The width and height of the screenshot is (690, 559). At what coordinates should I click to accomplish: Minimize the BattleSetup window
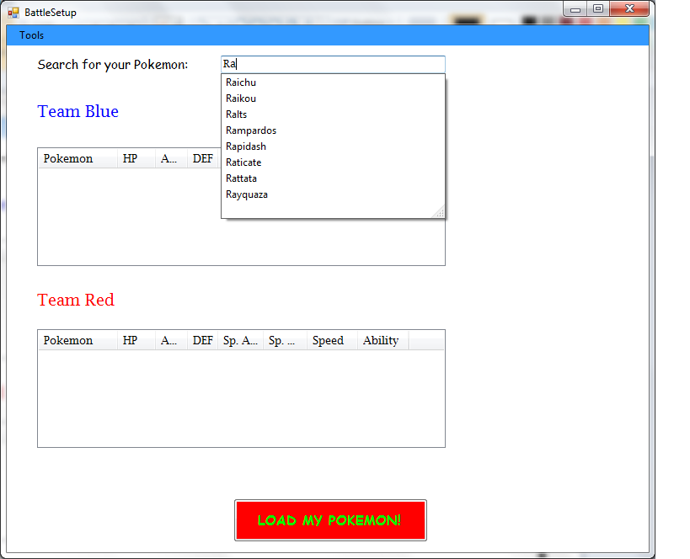tap(575, 8)
